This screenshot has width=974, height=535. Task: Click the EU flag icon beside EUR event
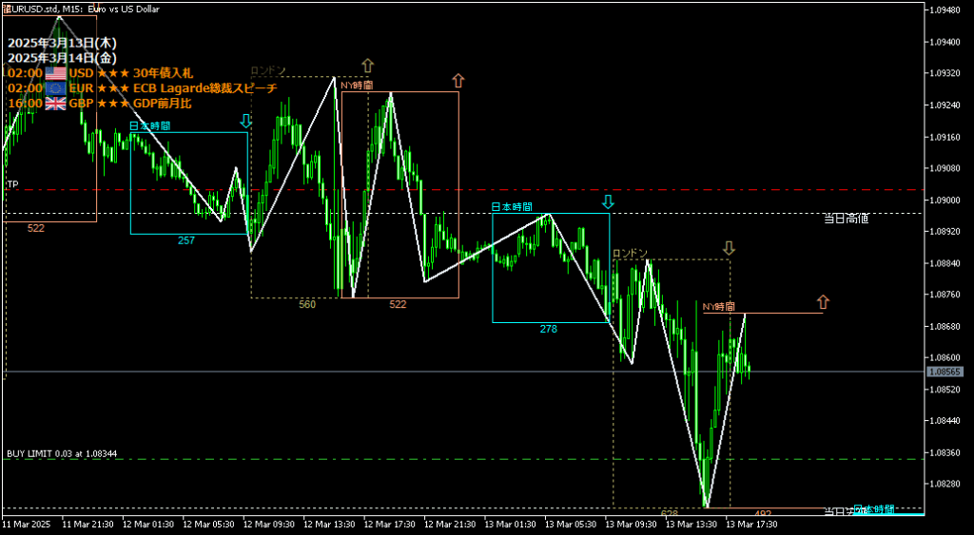pos(55,87)
